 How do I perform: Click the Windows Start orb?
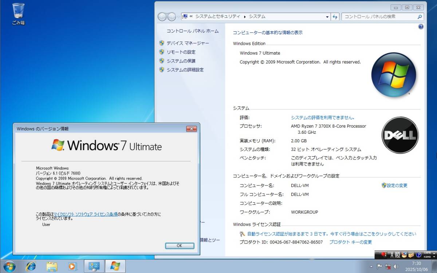(x=9, y=266)
